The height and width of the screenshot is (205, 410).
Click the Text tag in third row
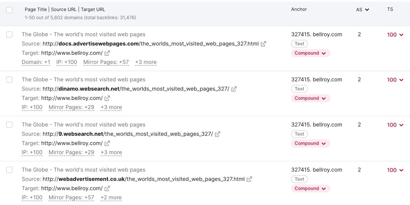point(299,134)
